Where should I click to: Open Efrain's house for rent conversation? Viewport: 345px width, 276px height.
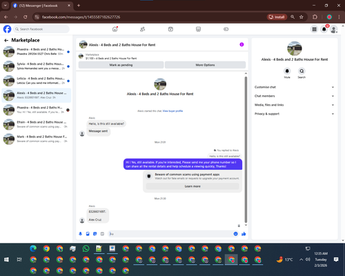pos(37,124)
